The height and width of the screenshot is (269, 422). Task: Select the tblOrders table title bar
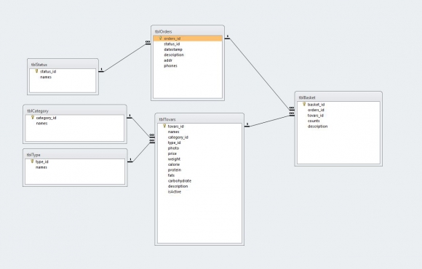[x=188, y=31]
